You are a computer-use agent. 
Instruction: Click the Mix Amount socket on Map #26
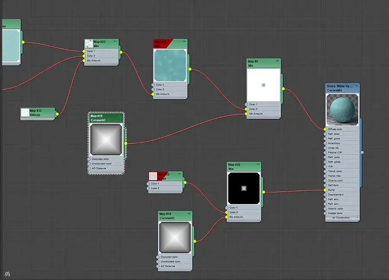(227, 217)
